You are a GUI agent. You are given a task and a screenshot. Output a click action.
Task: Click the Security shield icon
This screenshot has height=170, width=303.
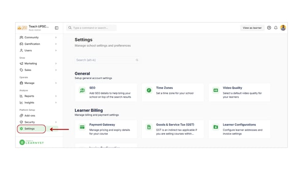tap(21, 122)
